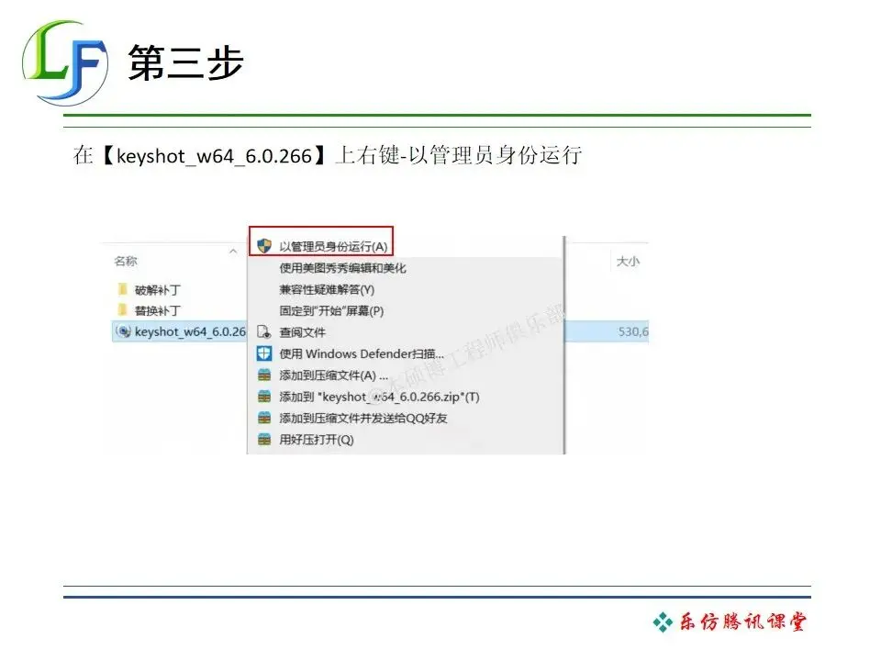Click the archive icon beside 用好压打开(Q)
Image resolution: width=881 pixels, height=661 pixels.
click(264, 440)
